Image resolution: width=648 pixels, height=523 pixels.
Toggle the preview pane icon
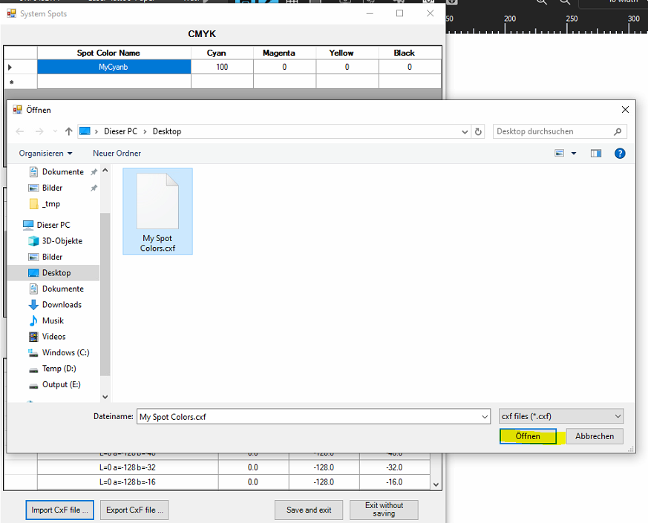(596, 154)
